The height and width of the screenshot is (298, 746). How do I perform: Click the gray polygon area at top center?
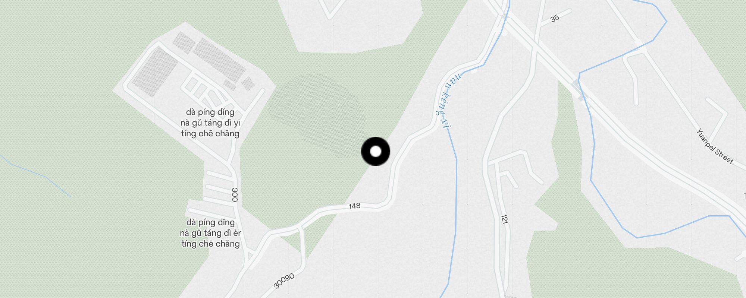(x=351, y=26)
